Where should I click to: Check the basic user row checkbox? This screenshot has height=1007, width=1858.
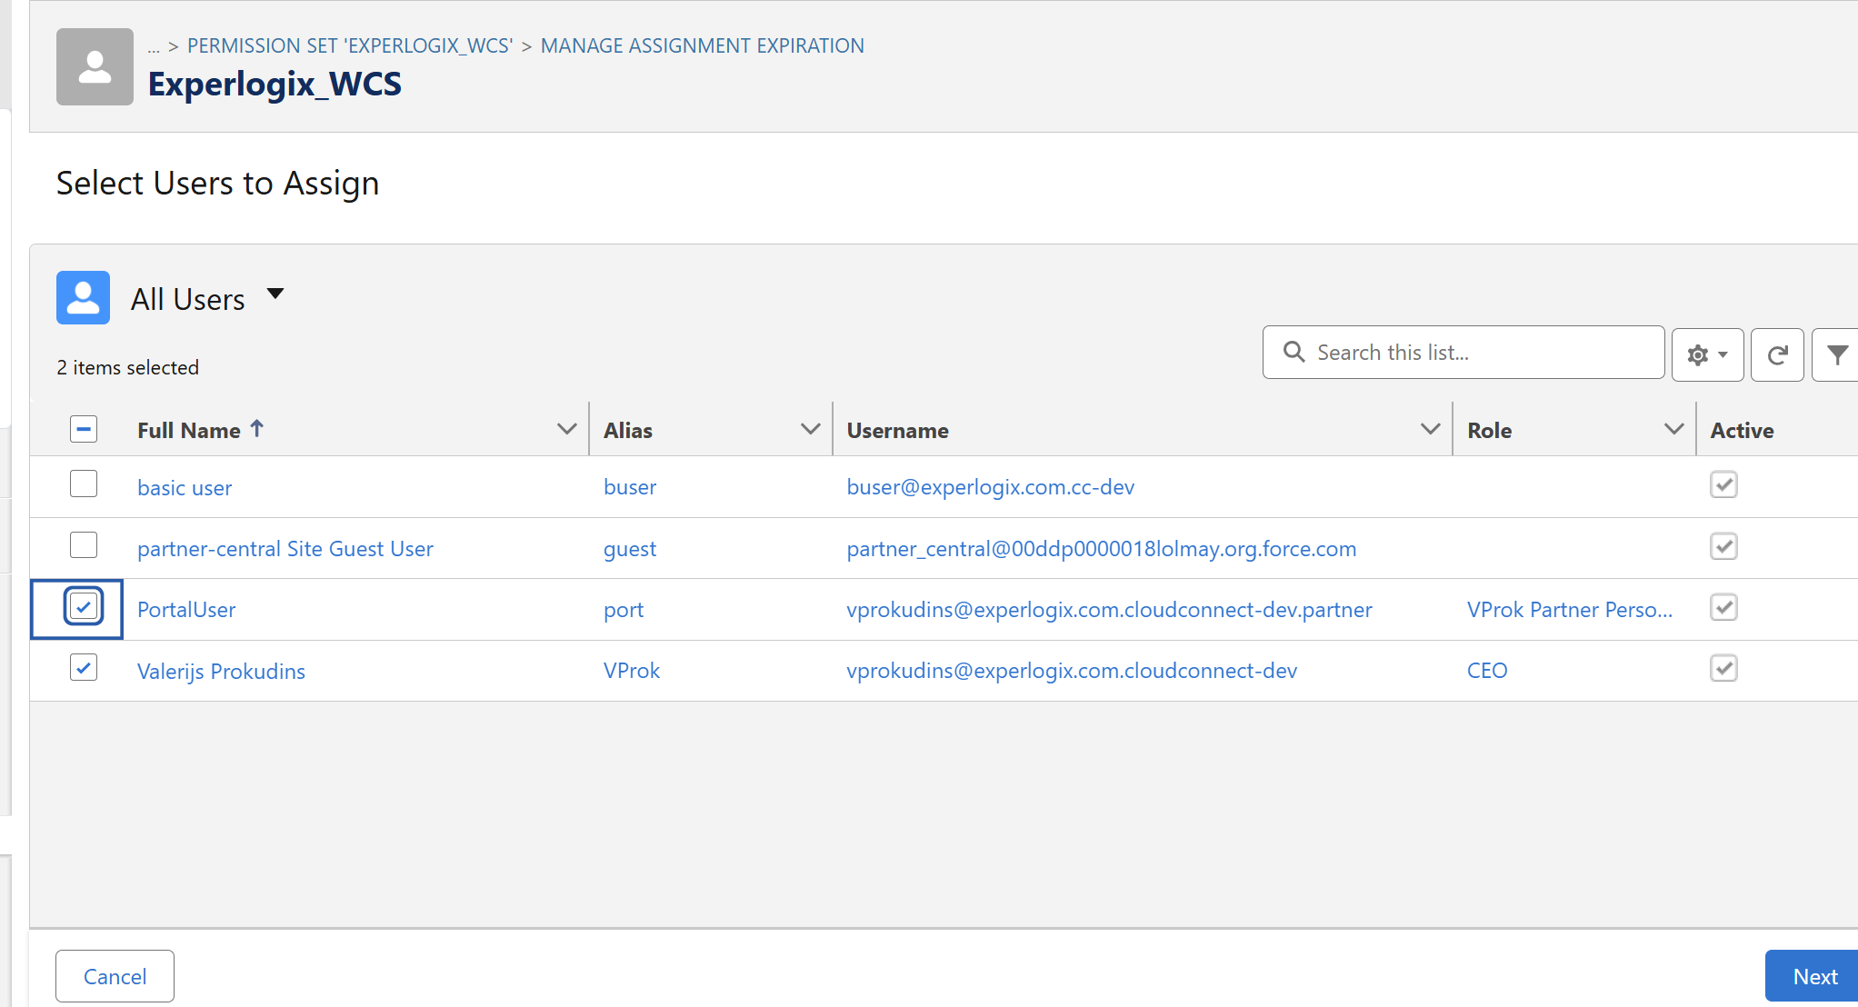84,484
